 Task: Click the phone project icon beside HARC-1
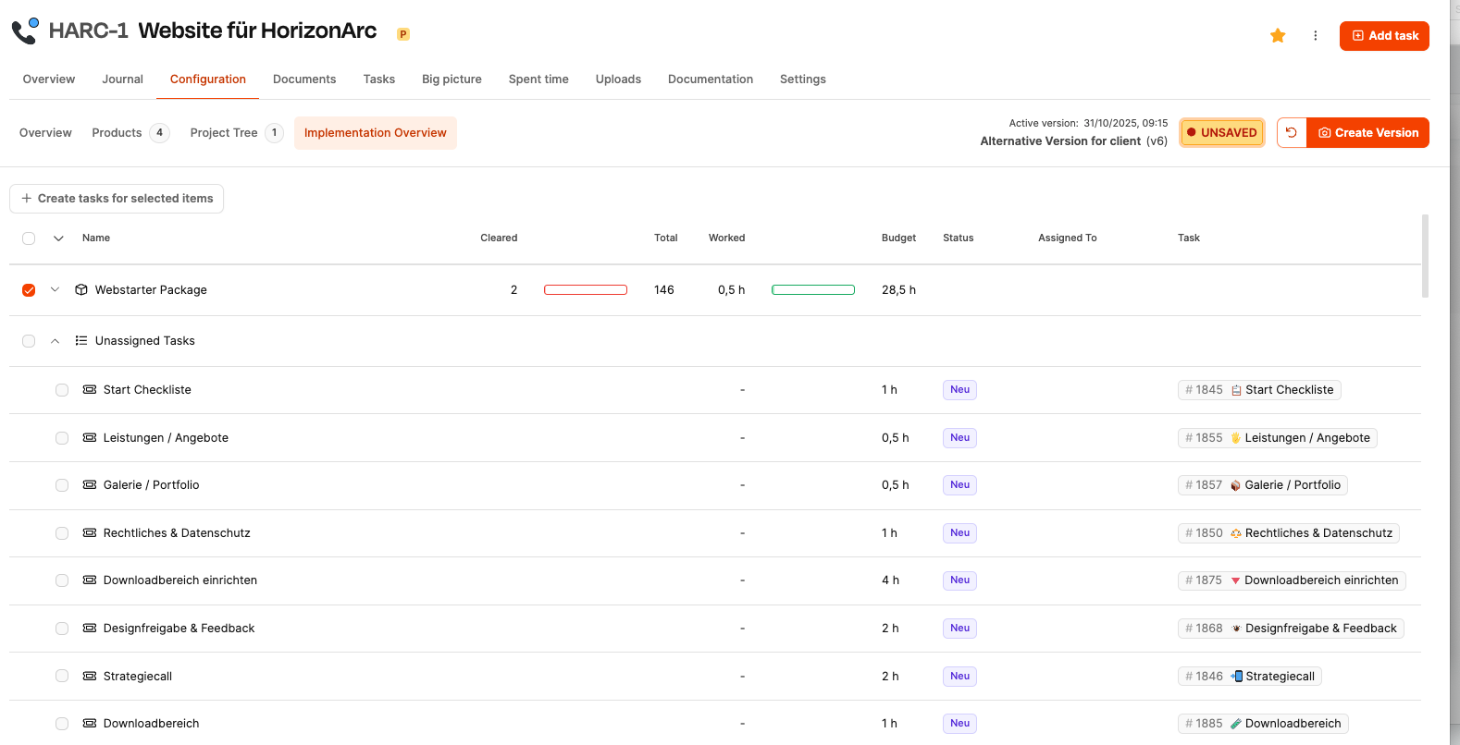(25, 31)
